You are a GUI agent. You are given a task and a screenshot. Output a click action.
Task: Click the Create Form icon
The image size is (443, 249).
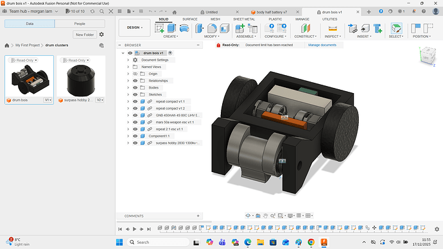tap(184, 28)
